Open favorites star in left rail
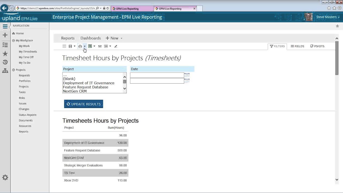This screenshot has height=193, width=343. click(x=5, y=54)
